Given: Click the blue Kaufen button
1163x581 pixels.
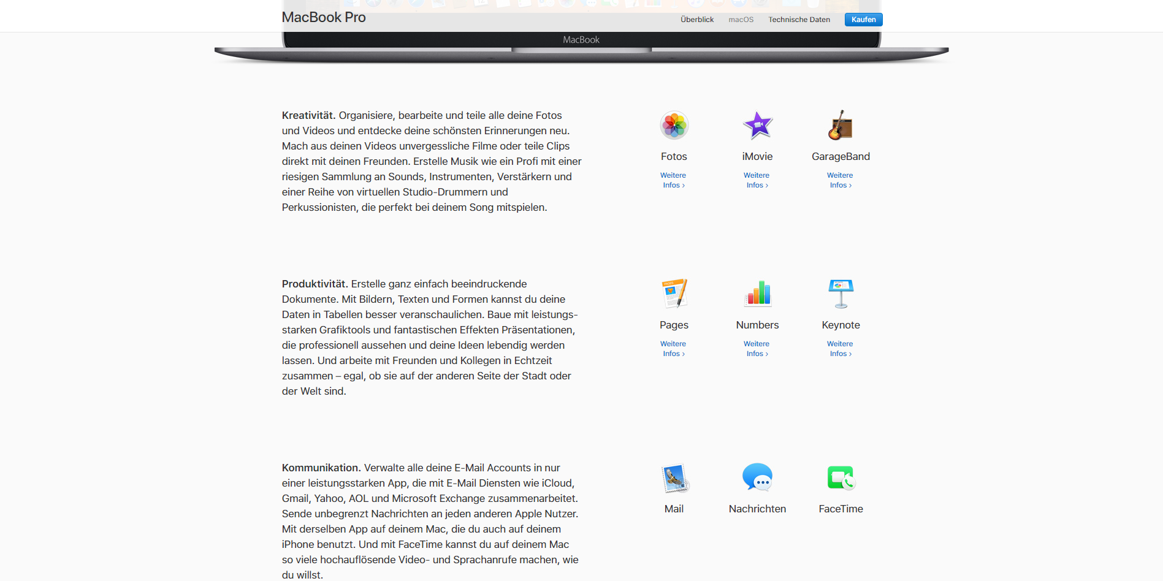Looking at the screenshot, I should (863, 20).
